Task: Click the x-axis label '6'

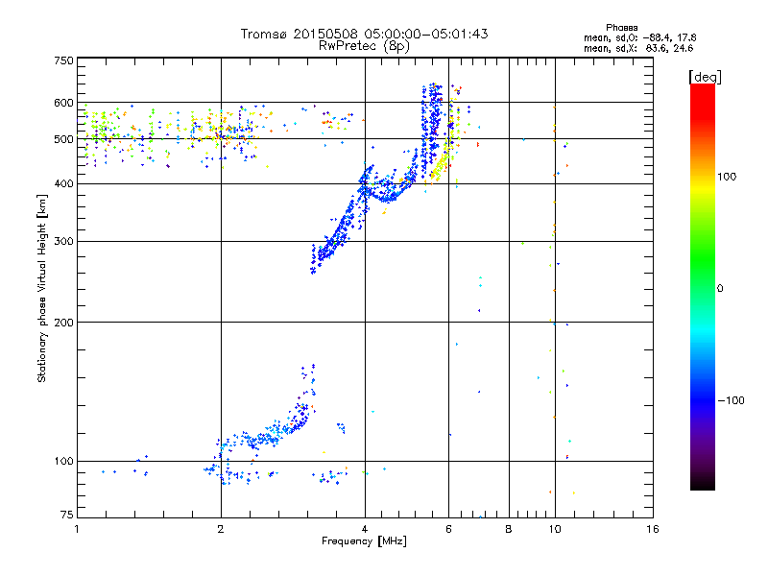Action: [x=448, y=529]
